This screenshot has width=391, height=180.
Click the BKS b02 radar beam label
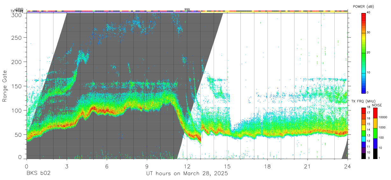(38, 173)
